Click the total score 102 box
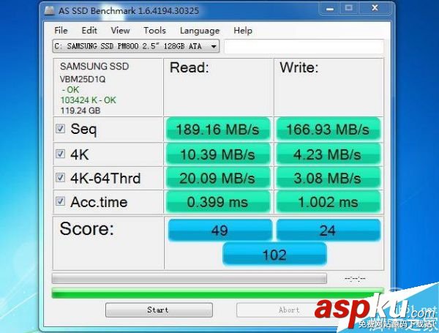The width and height of the screenshot is (439, 333). [x=274, y=254]
